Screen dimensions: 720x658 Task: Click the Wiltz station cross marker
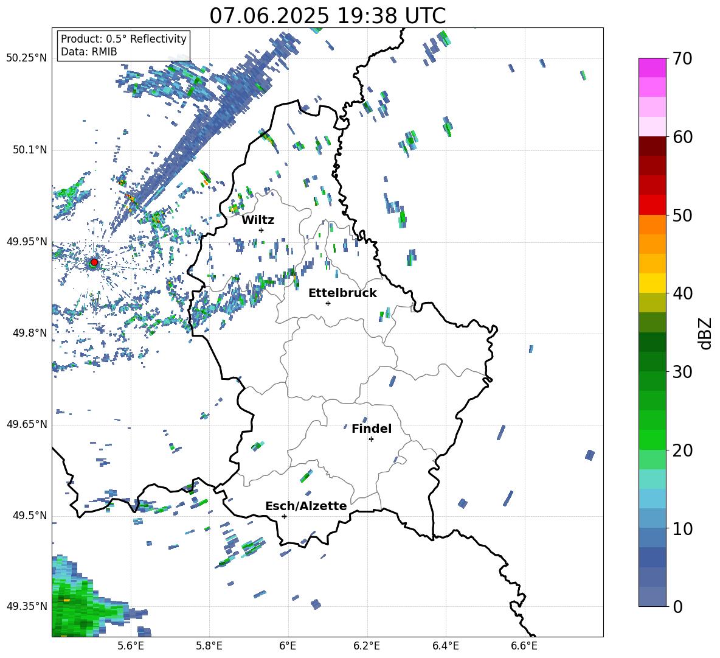coord(261,230)
